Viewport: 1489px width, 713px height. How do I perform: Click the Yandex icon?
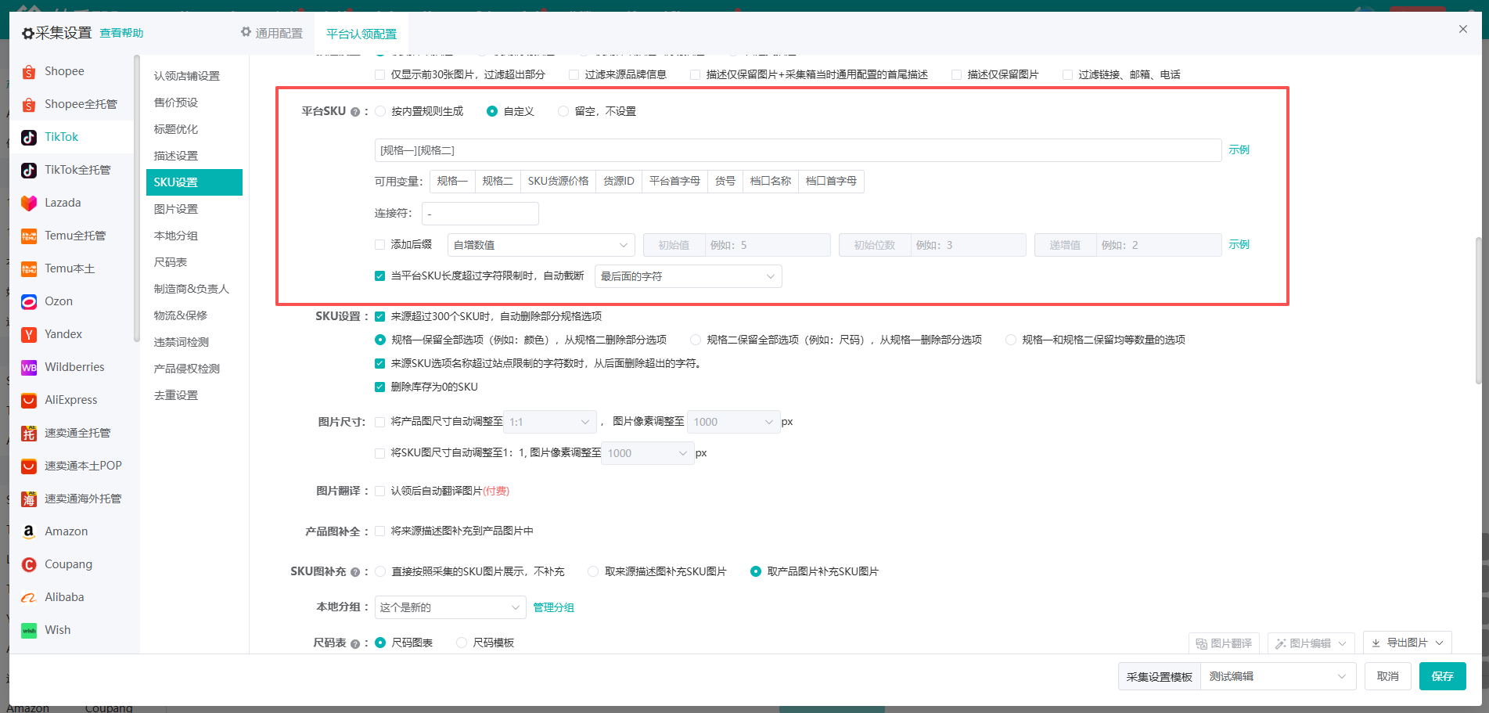(x=29, y=334)
